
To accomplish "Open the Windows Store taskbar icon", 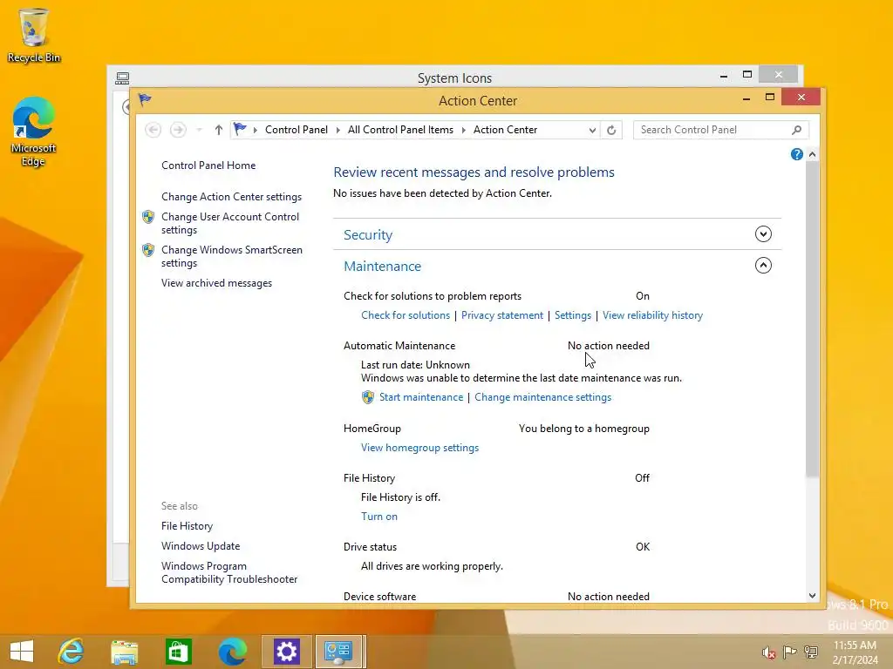I will tap(178, 652).
